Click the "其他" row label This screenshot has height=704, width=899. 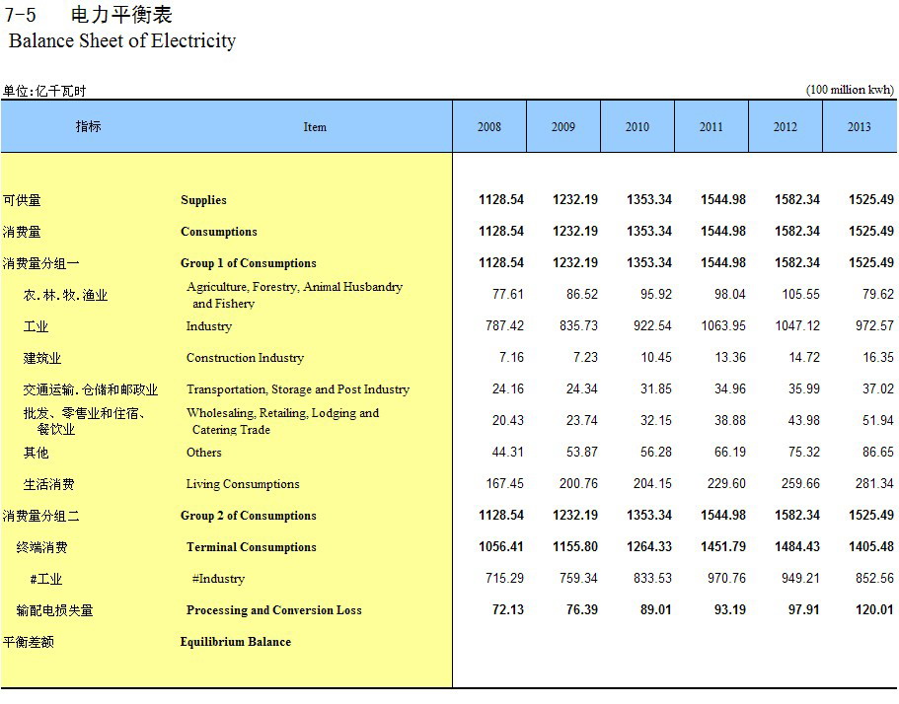point(36,453)
